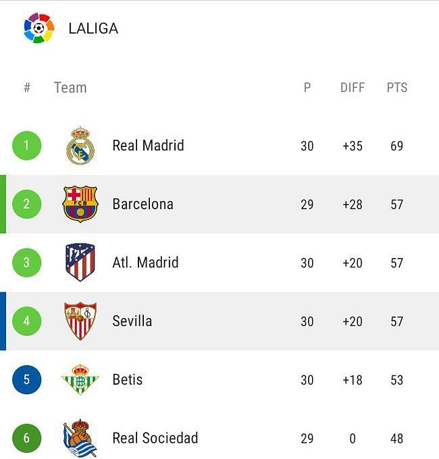Sort table by PTS column header
This screenshot has height=459, width=439.
click(x=397, y=88)
